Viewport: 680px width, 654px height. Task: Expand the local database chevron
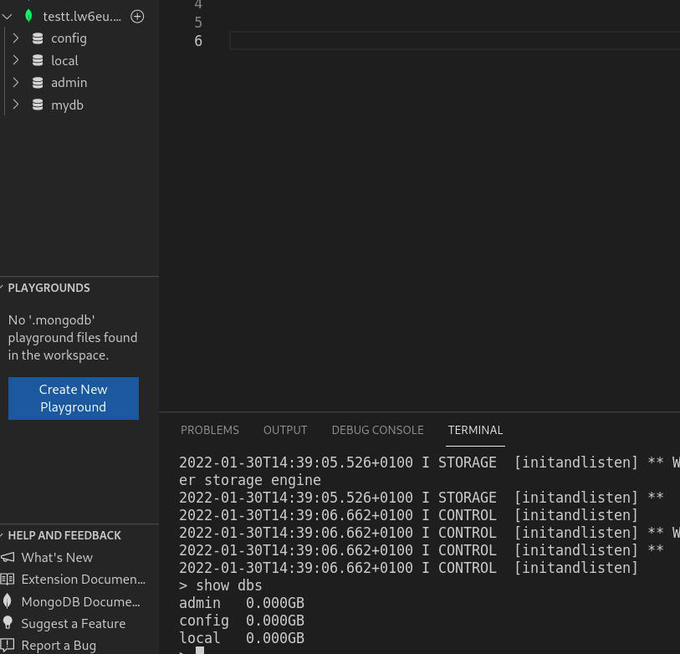click(x=15, y=60)
